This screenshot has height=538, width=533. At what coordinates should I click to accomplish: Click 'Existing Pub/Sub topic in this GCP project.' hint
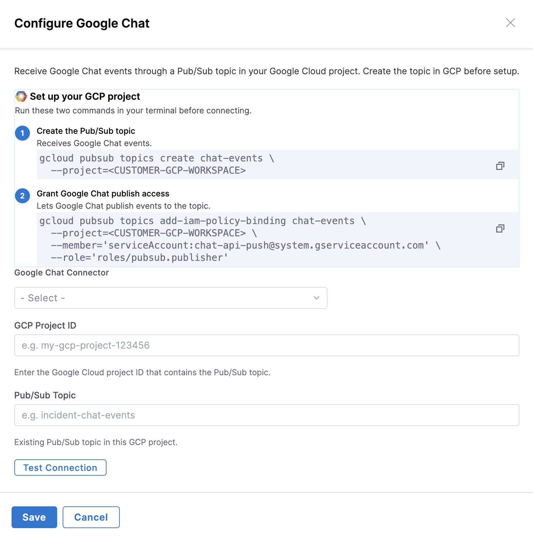click(x=96, y=442)
